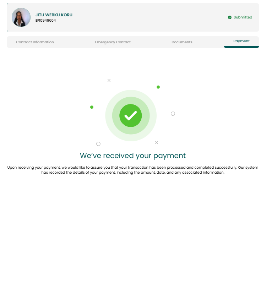Click the payment confirmation description text

(133, 170)
